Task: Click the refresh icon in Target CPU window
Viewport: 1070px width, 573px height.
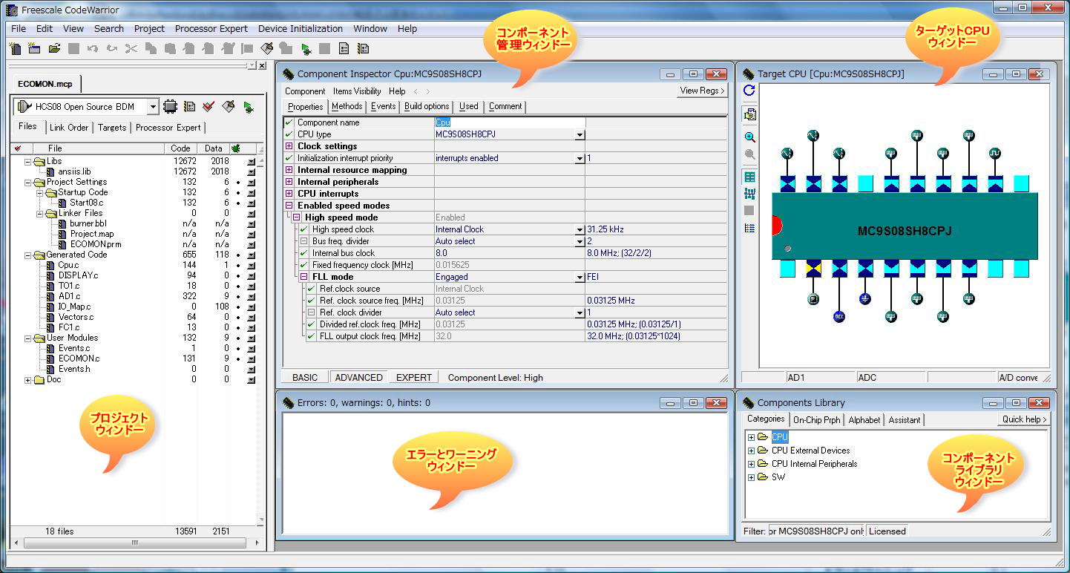Action: (x=749, y=91)
